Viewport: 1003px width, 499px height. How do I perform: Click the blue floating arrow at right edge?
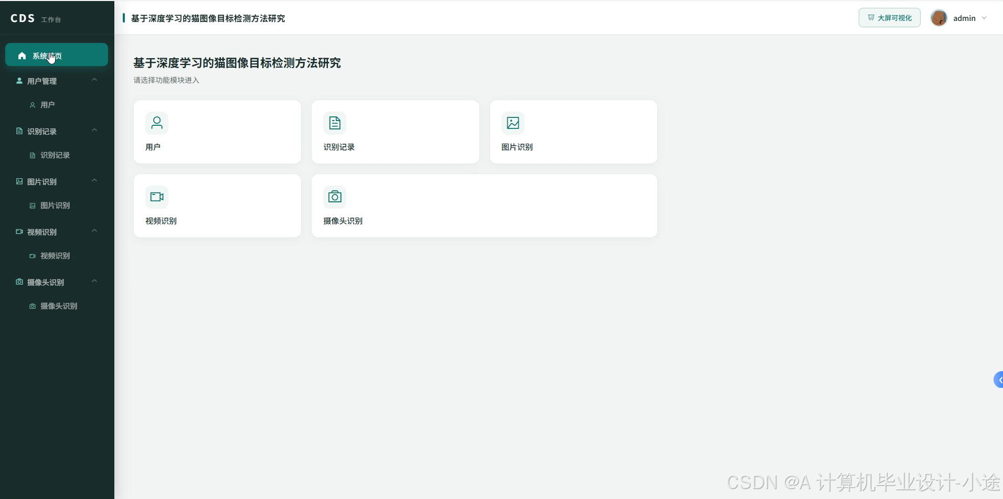[x=998, y=379]
